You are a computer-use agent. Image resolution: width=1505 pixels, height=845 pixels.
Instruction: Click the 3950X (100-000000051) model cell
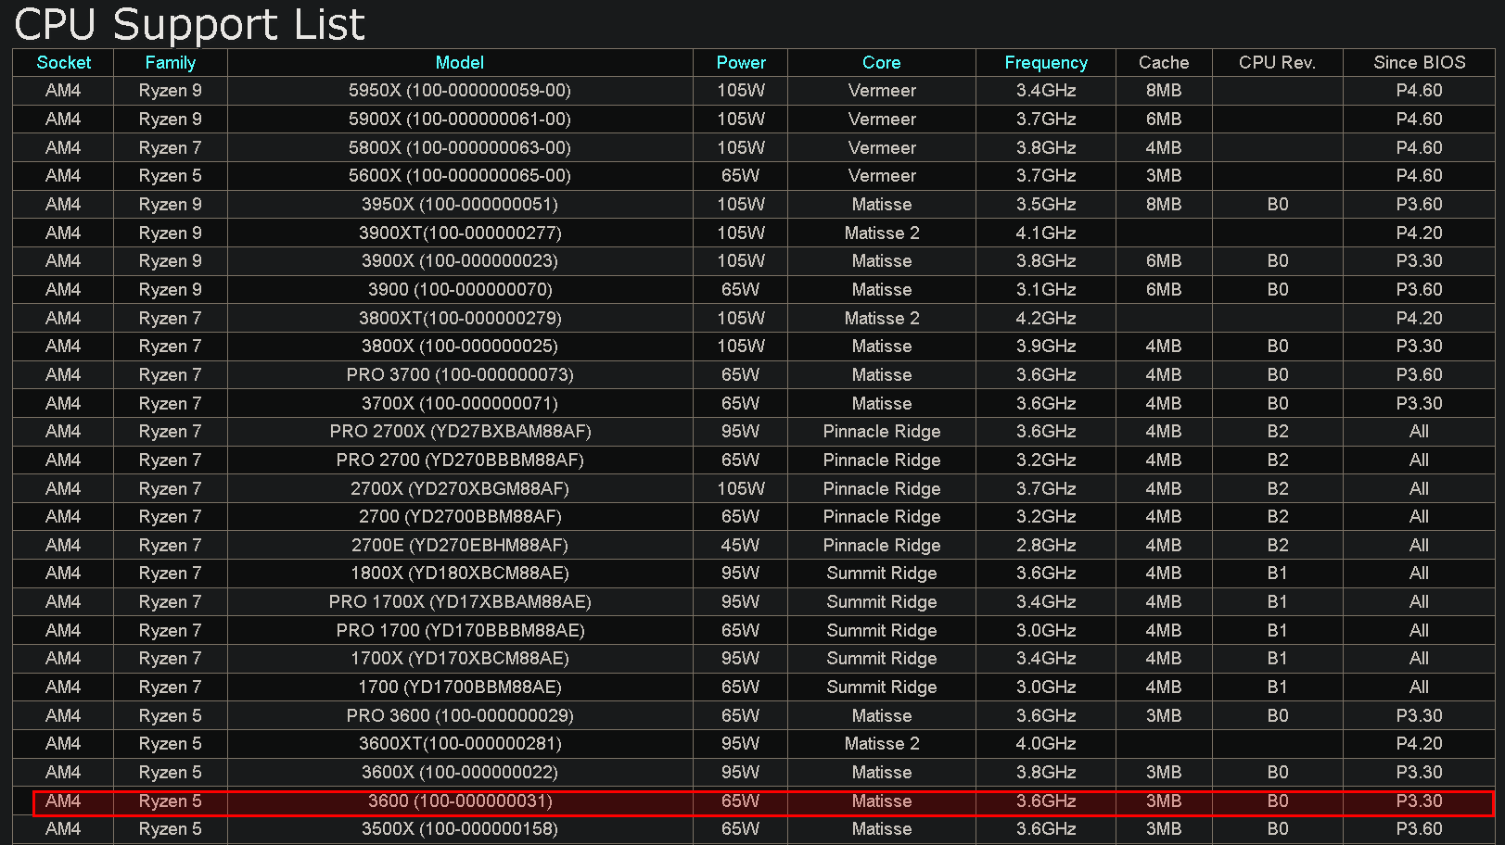click(460, 205)
